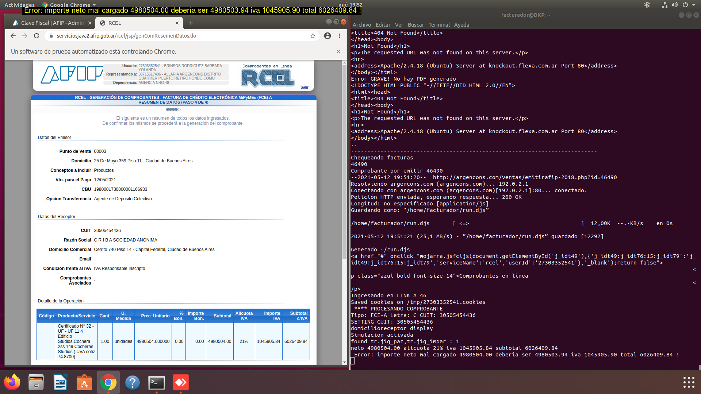Open the power system menu icon

685,5
